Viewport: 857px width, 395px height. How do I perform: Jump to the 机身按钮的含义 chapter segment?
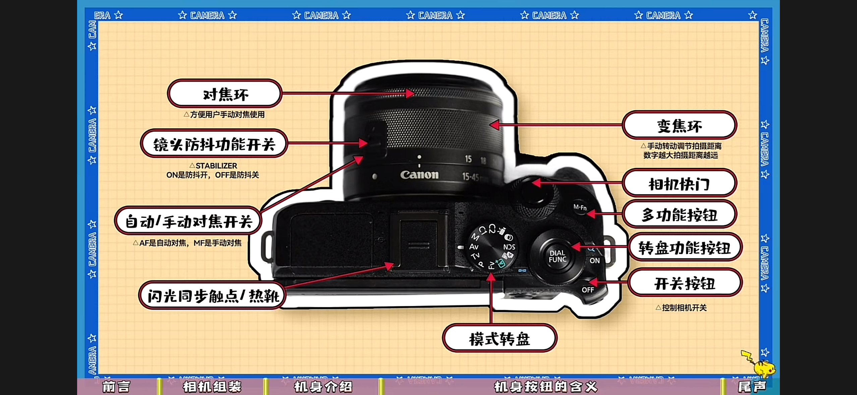[x=546, y=387]
